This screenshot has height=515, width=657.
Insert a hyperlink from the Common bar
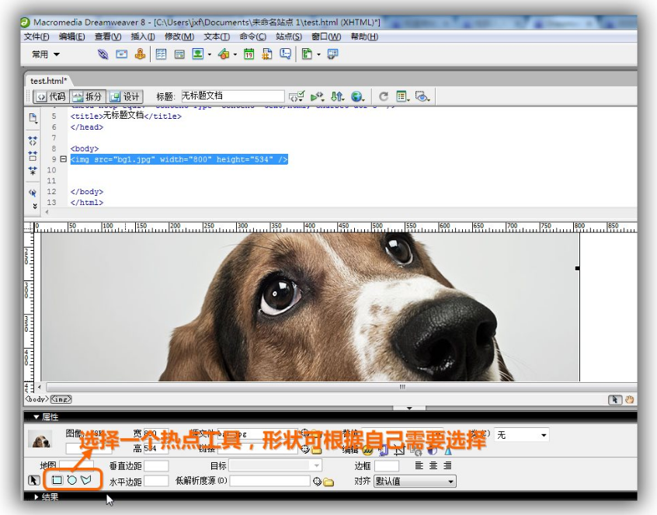tap(103, 54)
